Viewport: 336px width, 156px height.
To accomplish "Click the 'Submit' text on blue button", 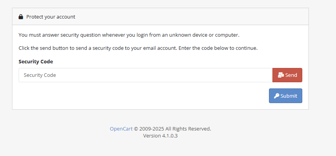I will (x=289, y=96).
